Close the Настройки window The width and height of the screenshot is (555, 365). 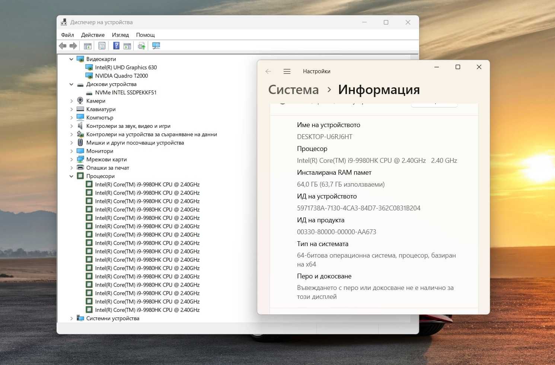479,67
